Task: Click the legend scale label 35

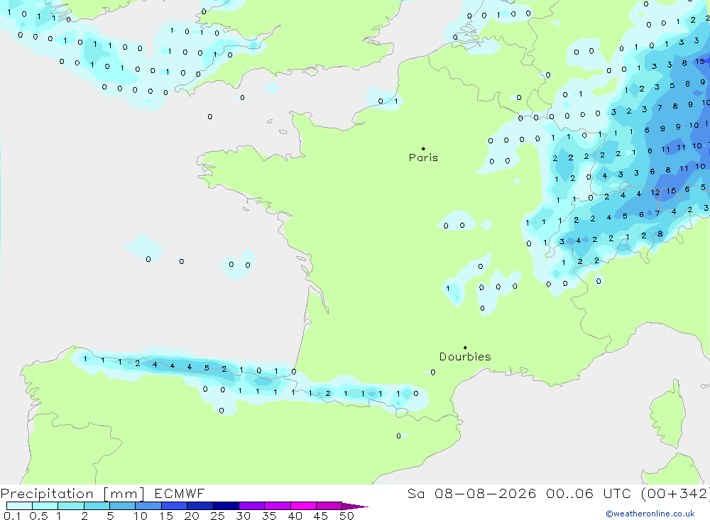Action: click(x=269, y=516)
